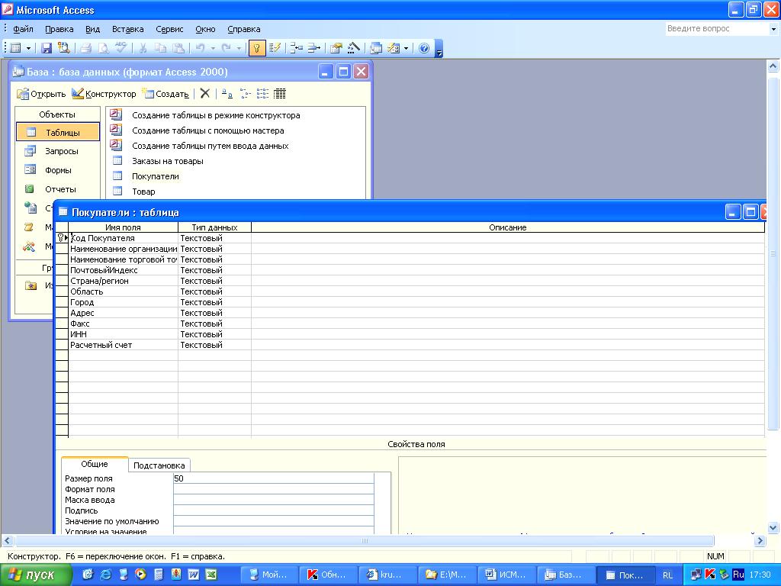Click the Copy icon in the toolbar
This screenshot has width=781, height=586.
pos(160,48)
